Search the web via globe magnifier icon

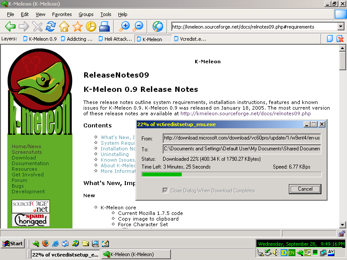158,27
